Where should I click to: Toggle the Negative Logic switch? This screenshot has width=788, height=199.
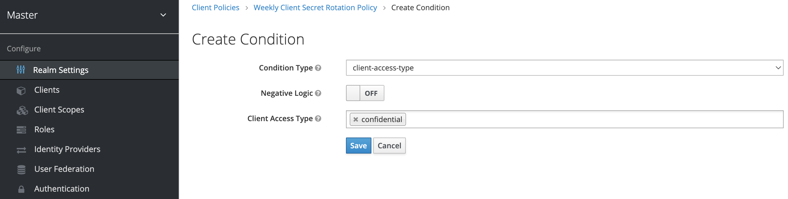[x=365, y=93]
